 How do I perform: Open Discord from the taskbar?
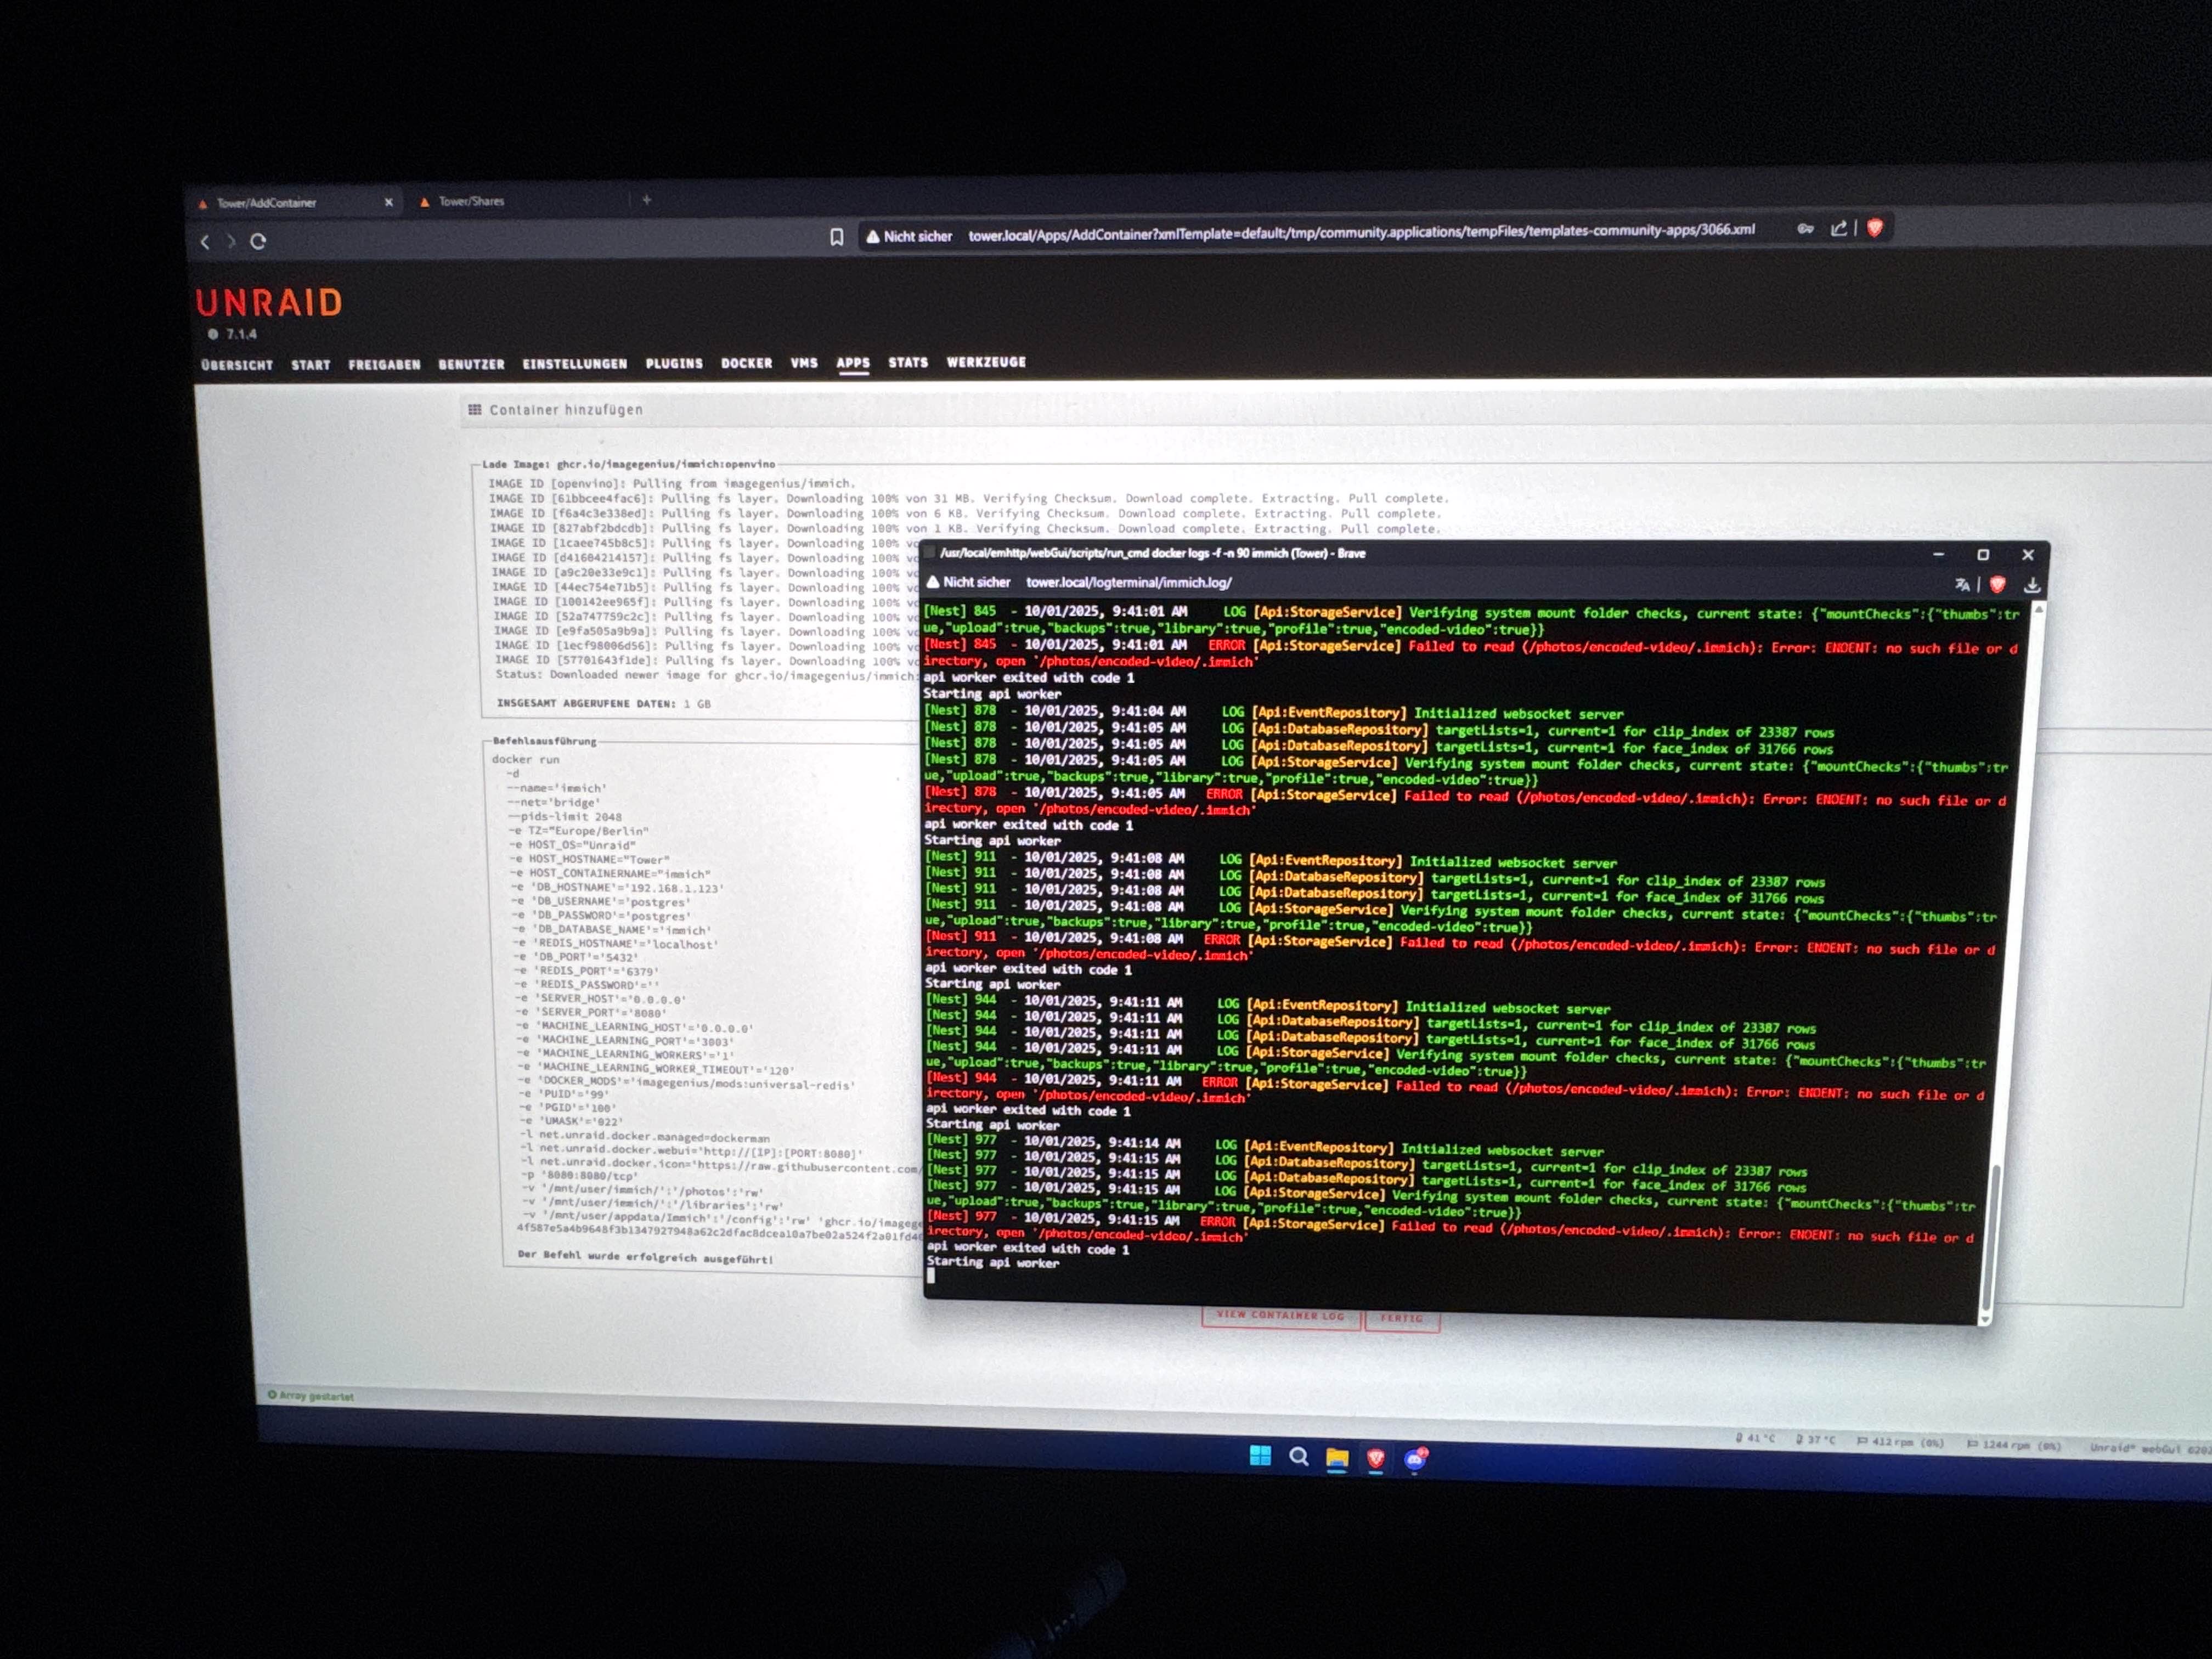point(1415,1459)
